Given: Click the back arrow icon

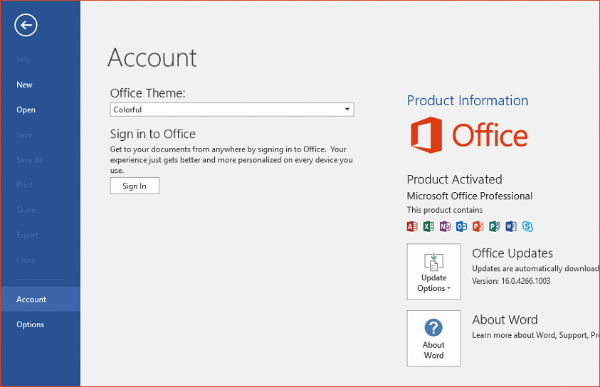Looking at the screenshot, I should [26, 26].
